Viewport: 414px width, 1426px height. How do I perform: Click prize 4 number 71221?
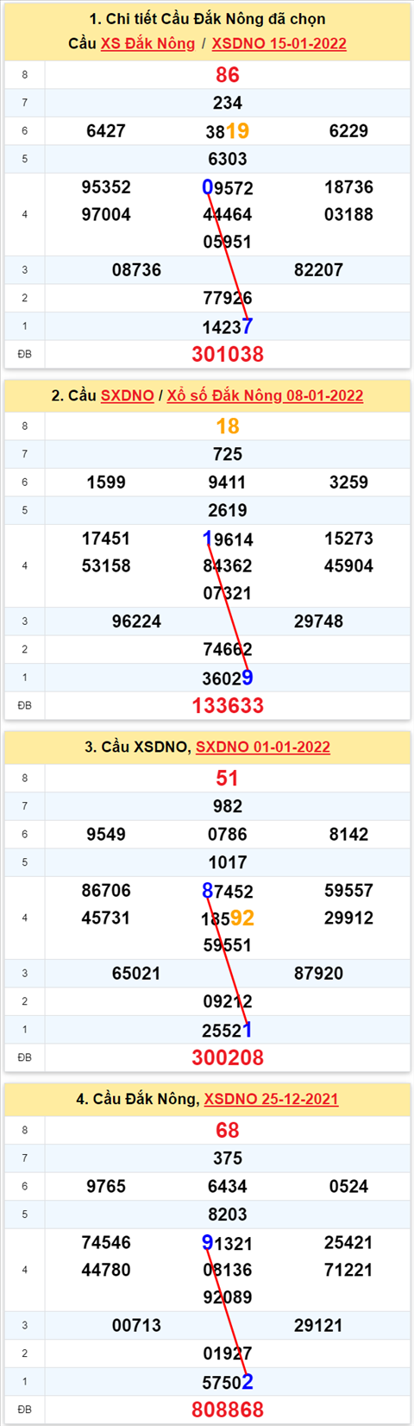coord(348,1270)
